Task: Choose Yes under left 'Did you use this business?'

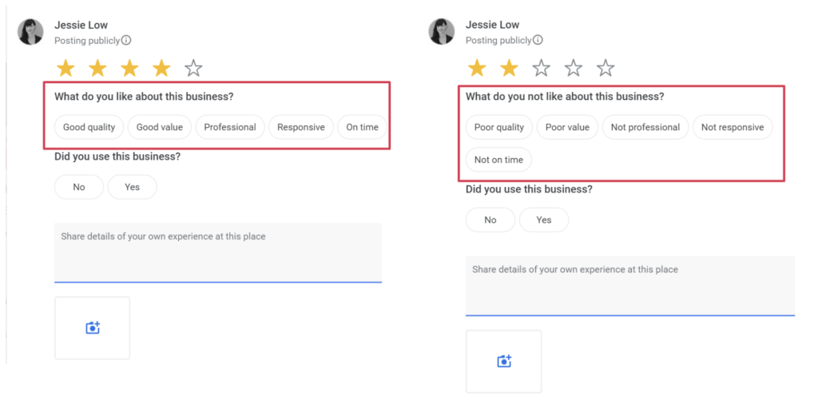Action: [133, 187]
